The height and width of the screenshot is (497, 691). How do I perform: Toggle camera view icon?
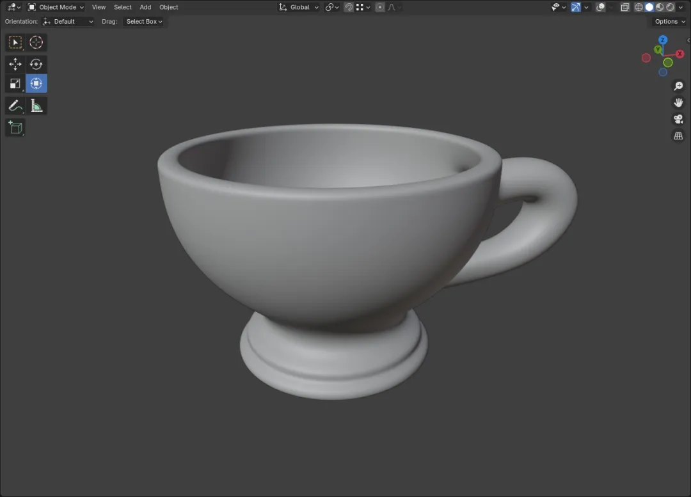pyautogui.click(x=678, y=119)
